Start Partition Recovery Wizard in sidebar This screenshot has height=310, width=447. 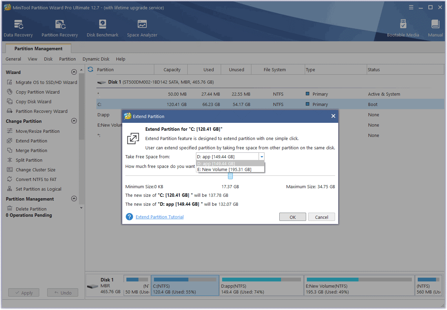(x=37, y=111)
